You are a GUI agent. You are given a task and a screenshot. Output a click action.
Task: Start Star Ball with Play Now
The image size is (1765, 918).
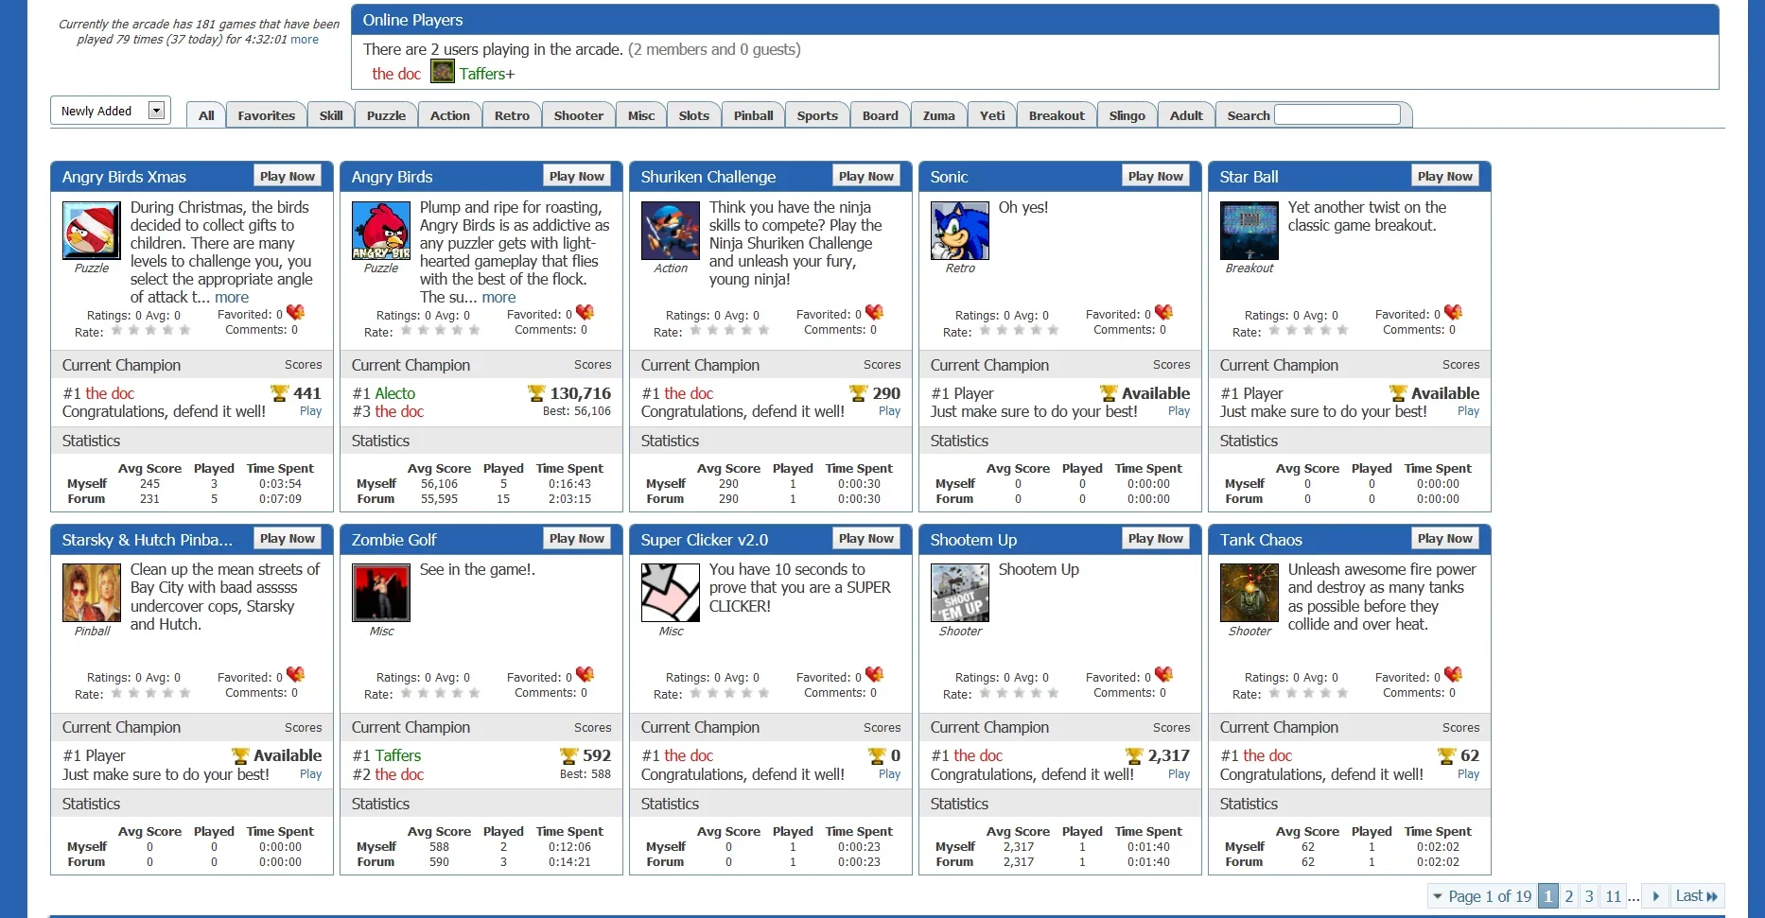1444,176
